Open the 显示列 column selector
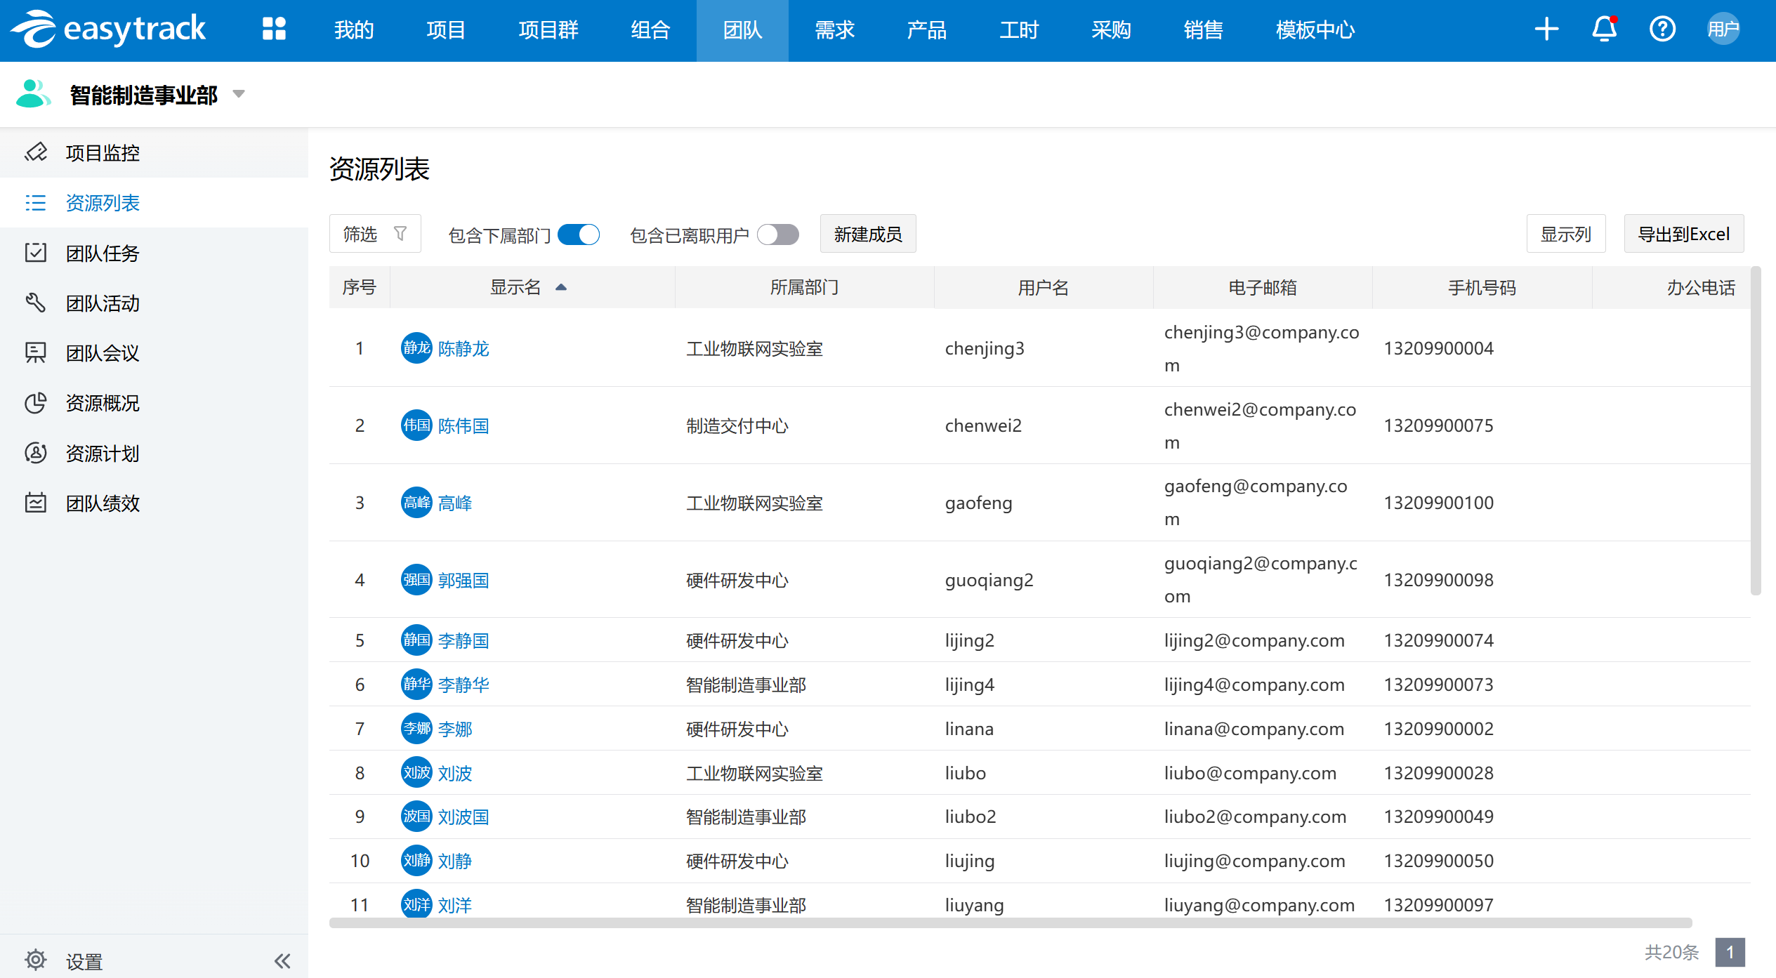The height and width of the screenshot is (978, 1776). click(1566, 233)
